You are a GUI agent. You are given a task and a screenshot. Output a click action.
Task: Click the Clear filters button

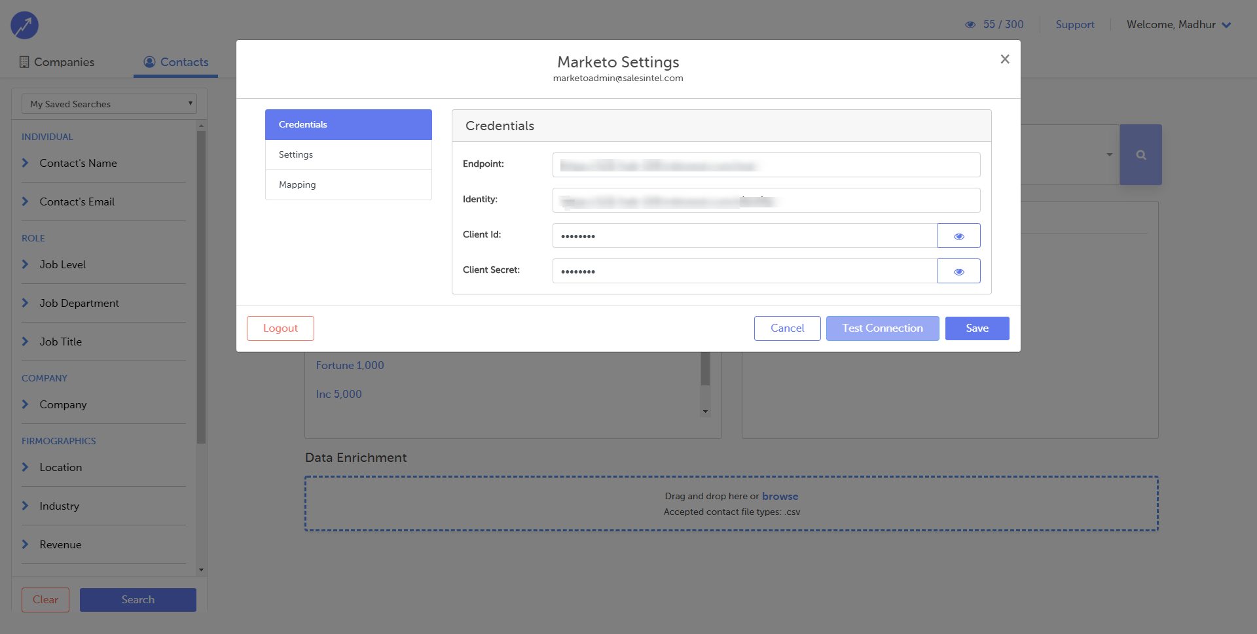click(x=45, y=600)
